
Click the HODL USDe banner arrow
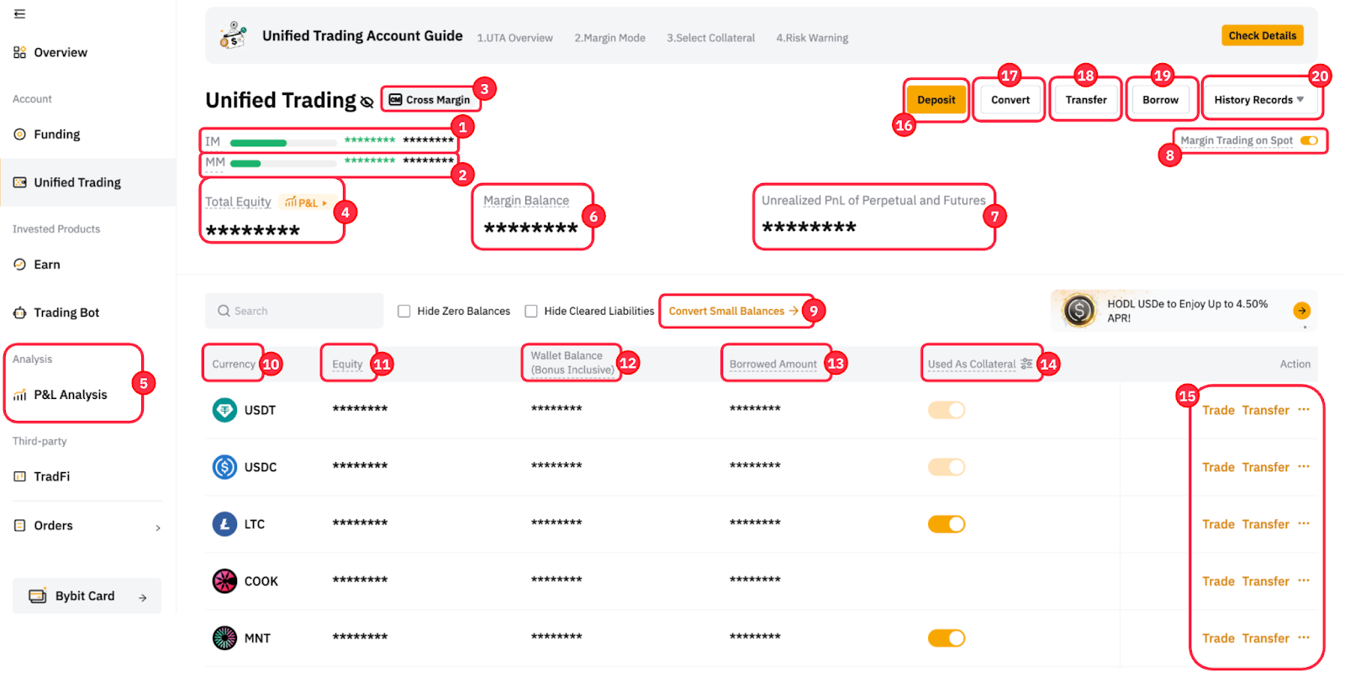tap(1301, 311)
